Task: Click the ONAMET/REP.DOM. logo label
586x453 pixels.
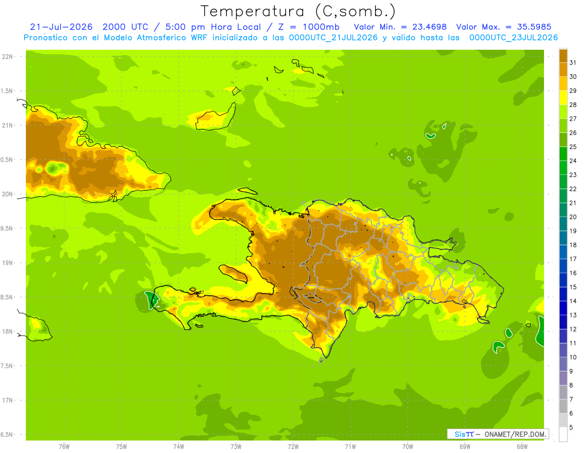Action: [515, 434]
